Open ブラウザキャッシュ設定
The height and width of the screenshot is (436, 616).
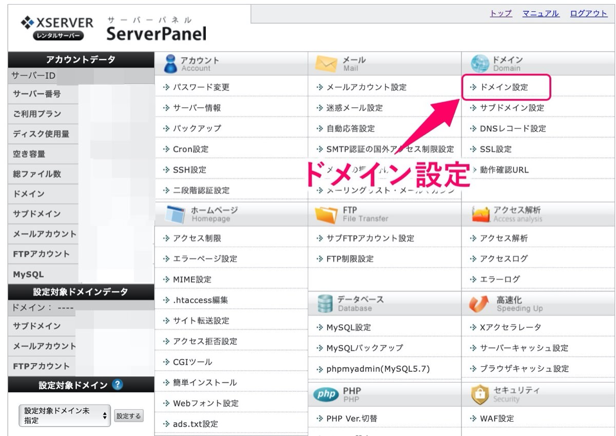(x=524, y=368)
